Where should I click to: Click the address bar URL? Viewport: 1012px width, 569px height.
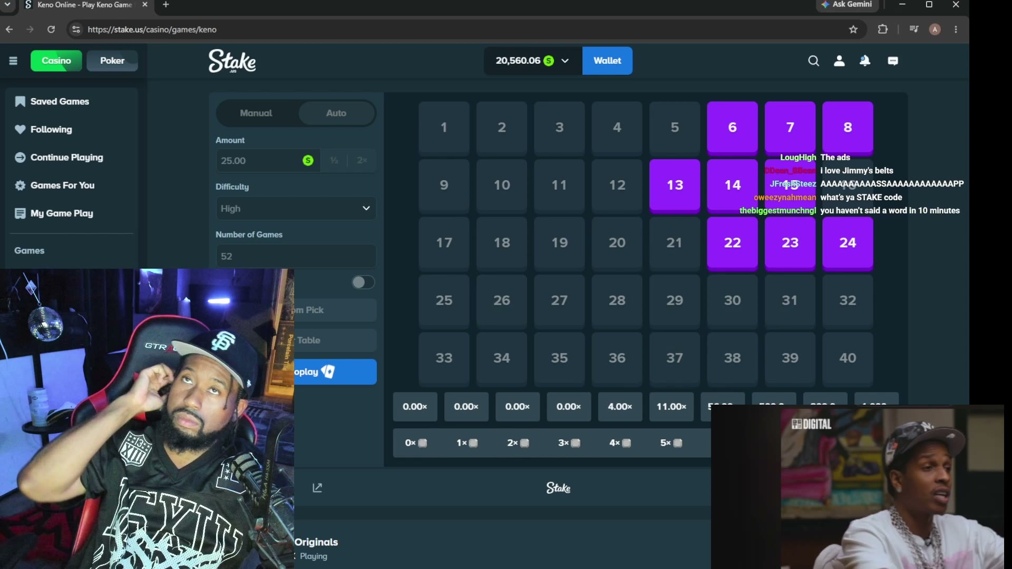(x=152, y=30)
